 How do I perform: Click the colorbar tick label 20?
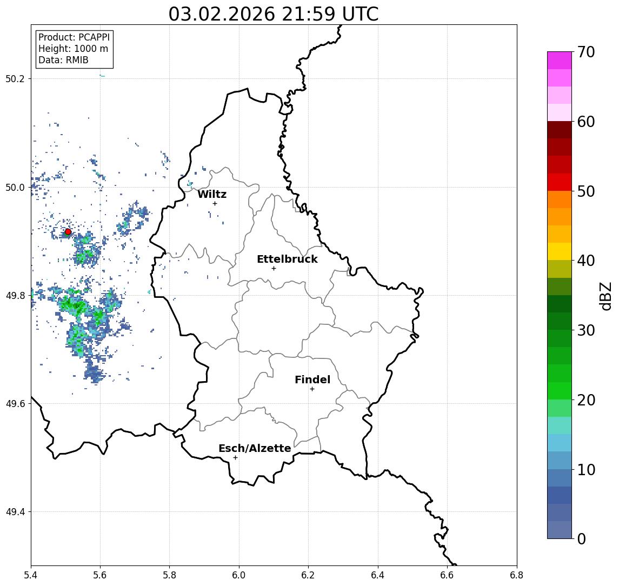click(586, 400)
